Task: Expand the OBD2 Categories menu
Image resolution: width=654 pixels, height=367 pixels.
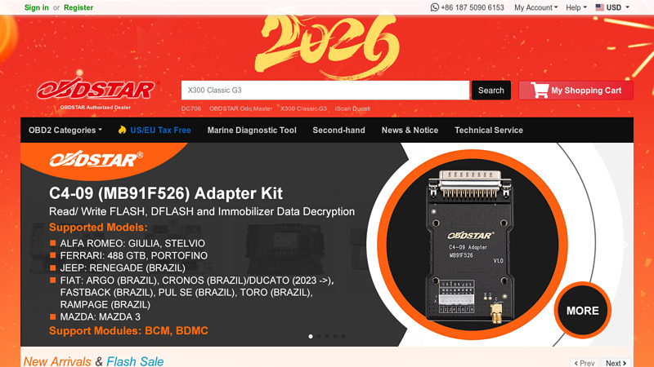Action: pos(65,130)
